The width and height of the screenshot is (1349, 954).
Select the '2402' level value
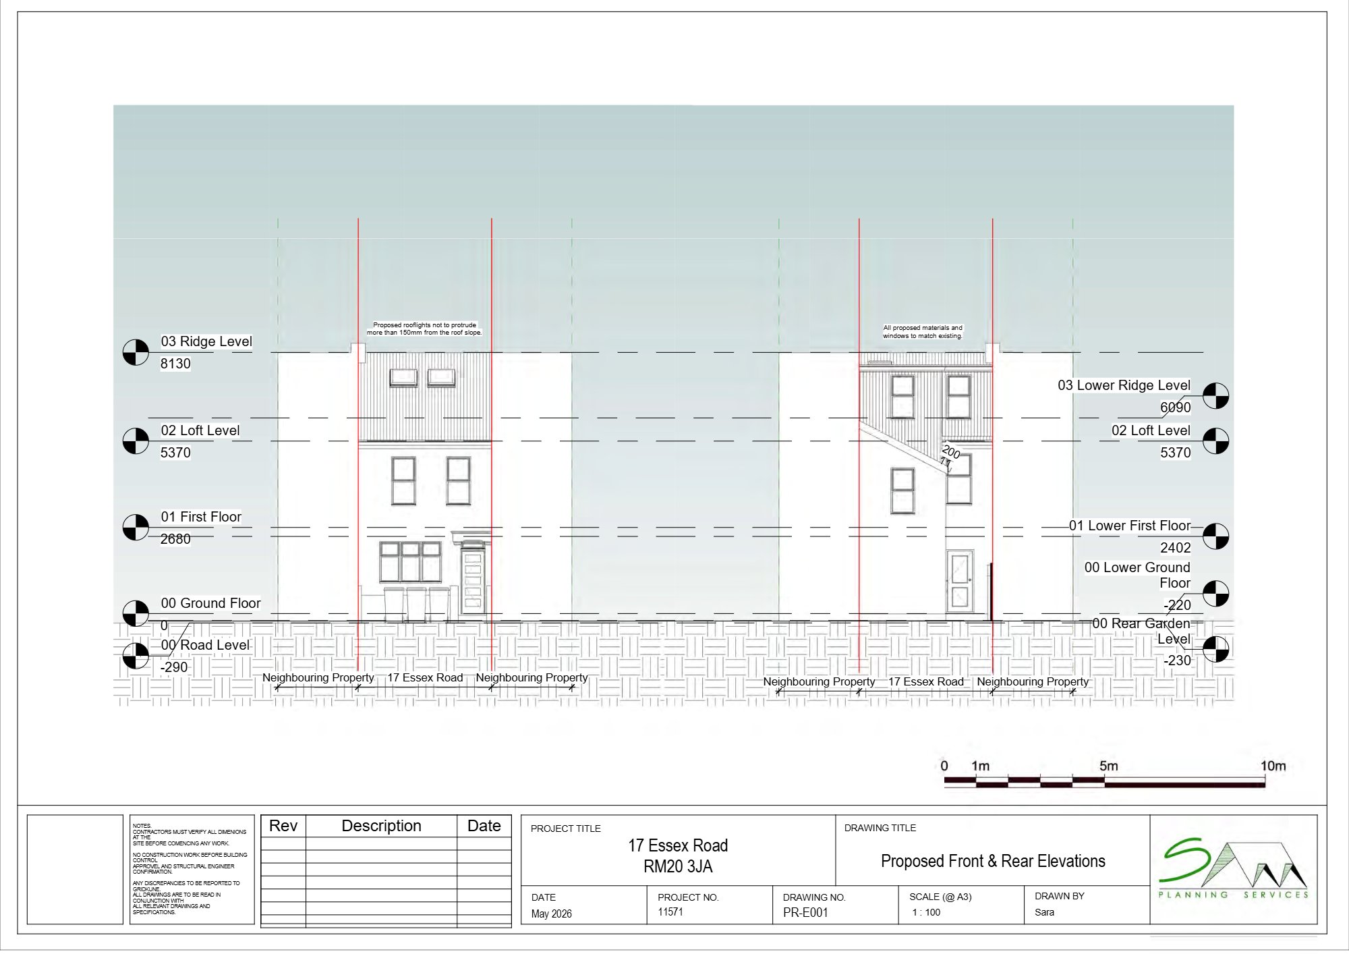click(x=1176, y=548)
